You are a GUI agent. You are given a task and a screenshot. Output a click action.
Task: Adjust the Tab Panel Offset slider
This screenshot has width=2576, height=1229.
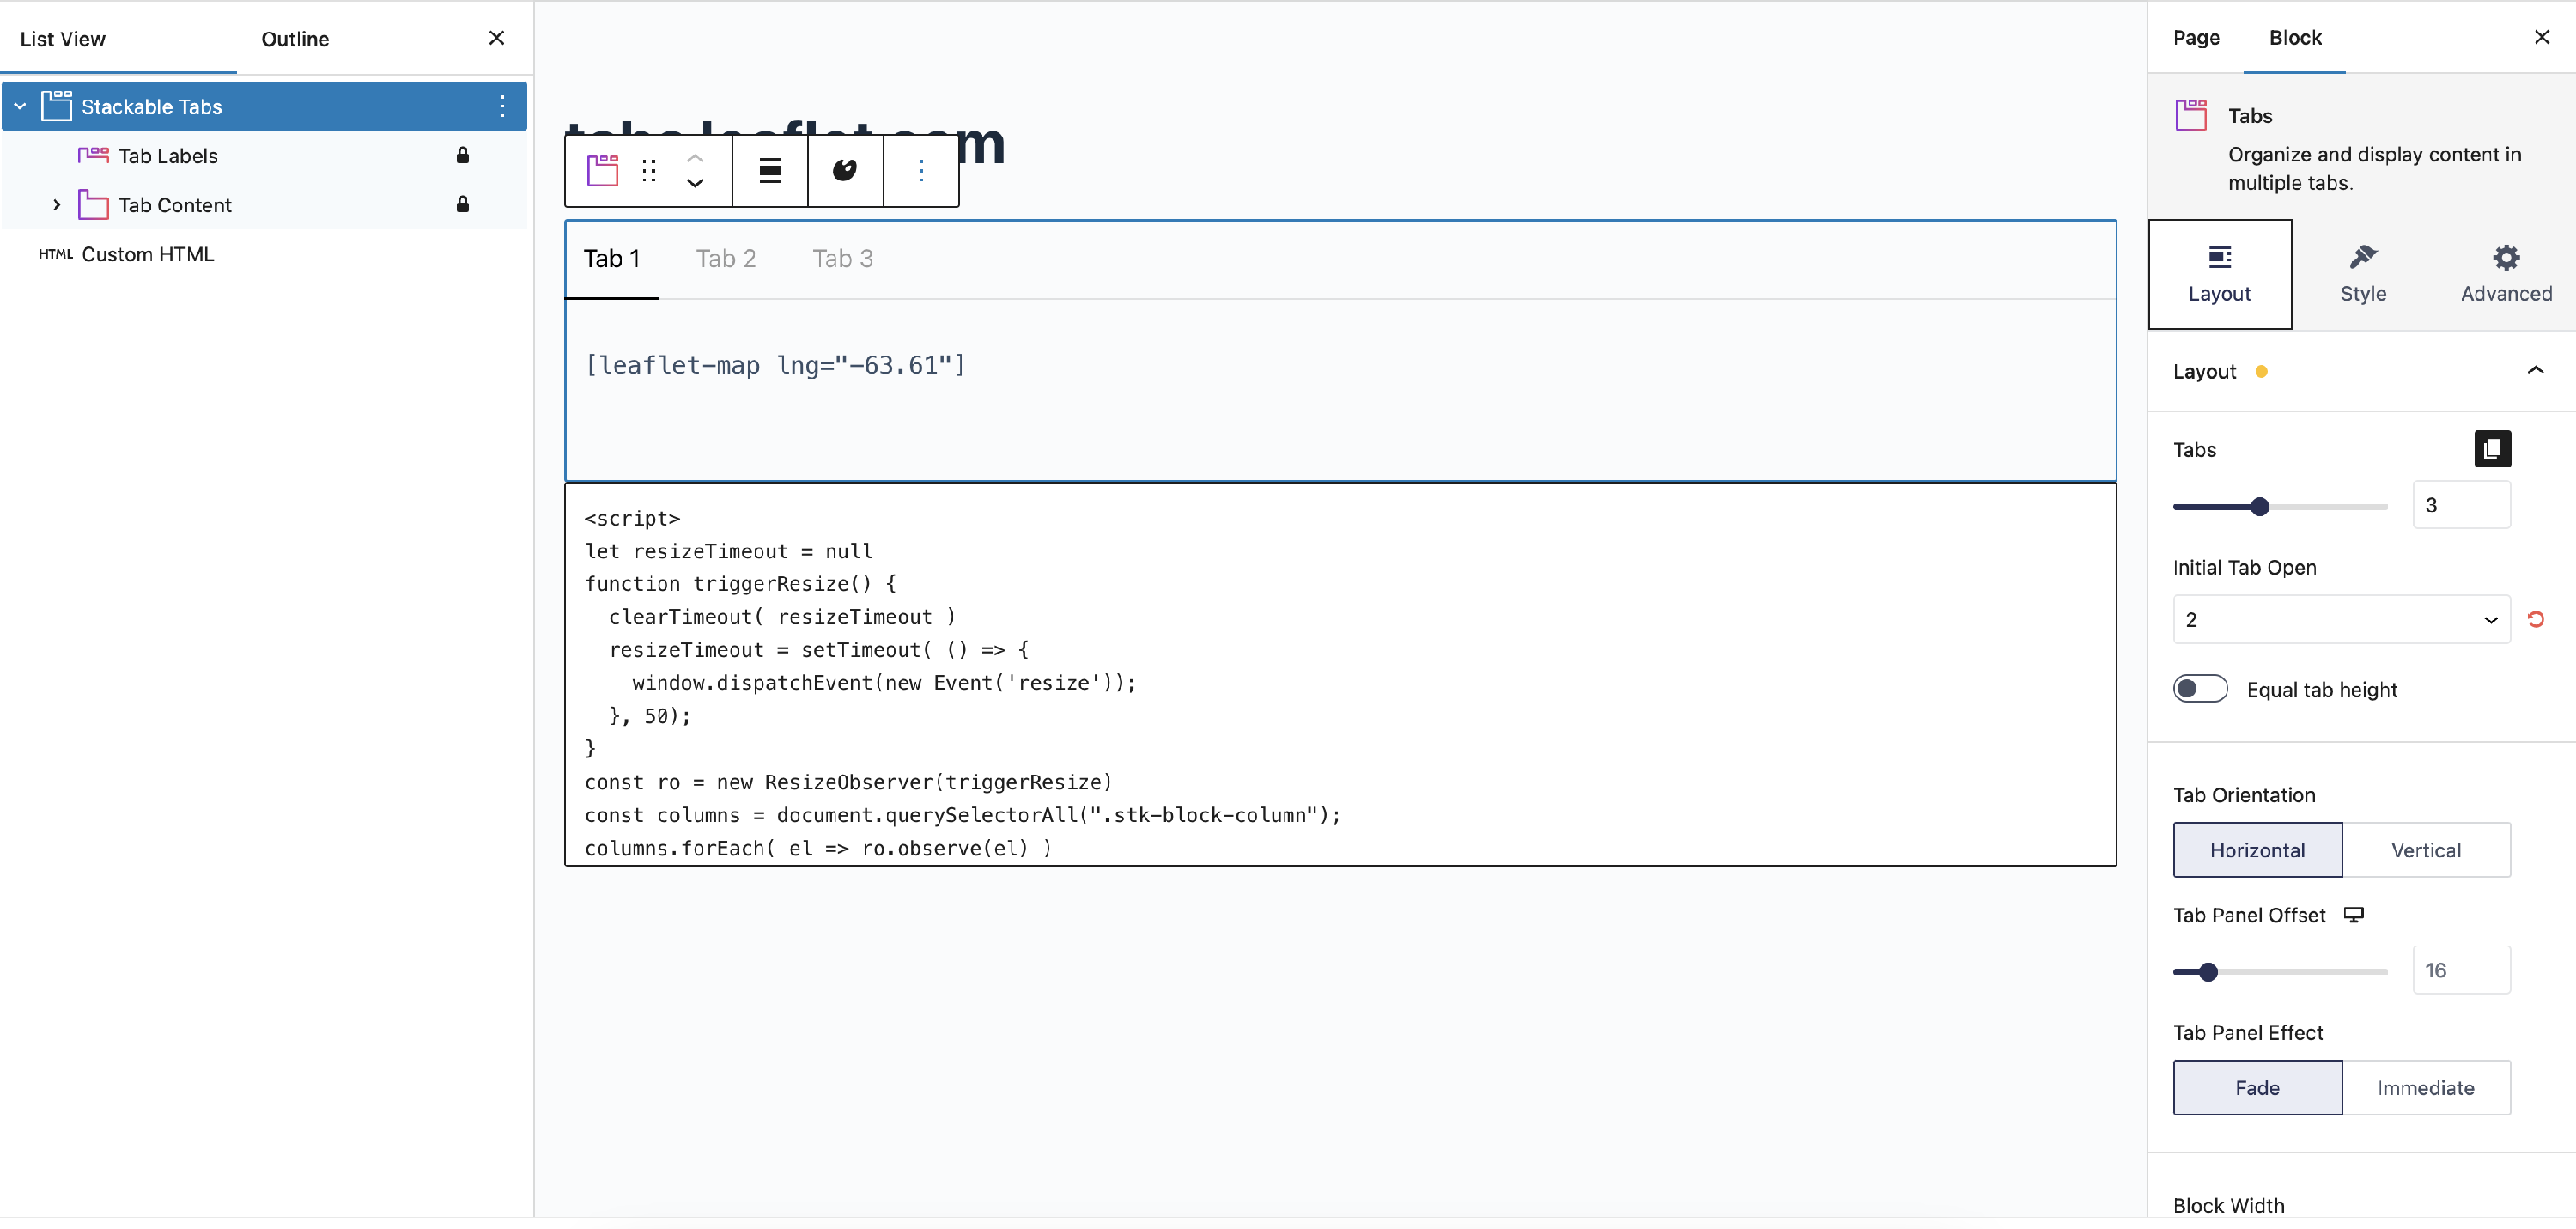tap(2209, 971)
